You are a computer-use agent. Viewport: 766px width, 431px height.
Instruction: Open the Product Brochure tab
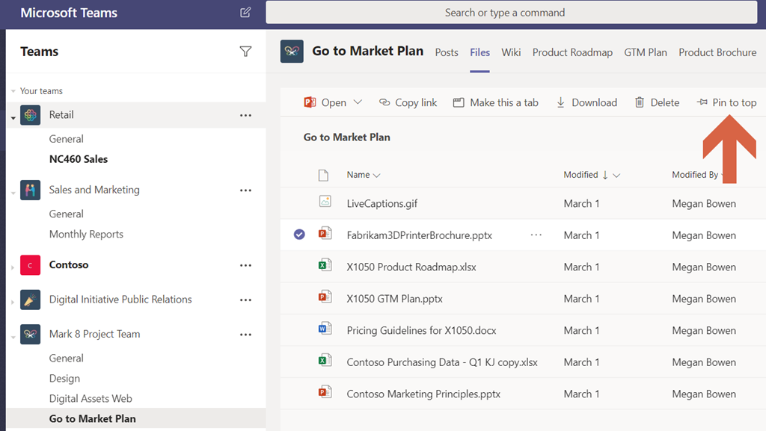point(717,52)
